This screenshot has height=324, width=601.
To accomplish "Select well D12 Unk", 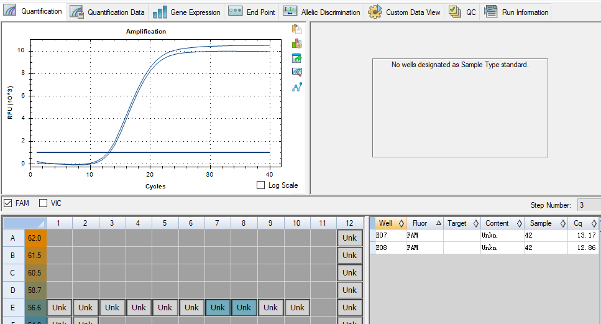I will click(349, 290).
